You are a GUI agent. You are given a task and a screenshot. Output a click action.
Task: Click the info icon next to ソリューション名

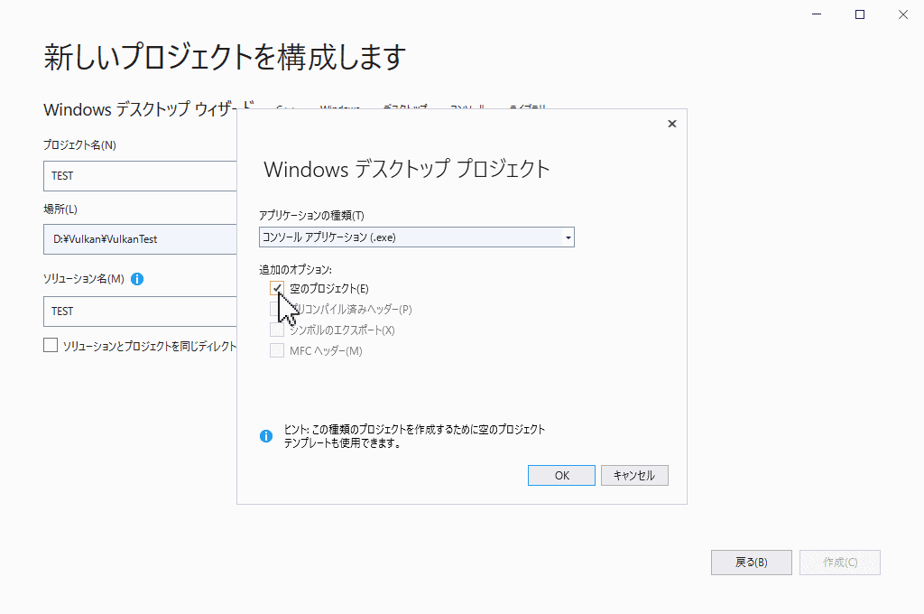coord(137,279)
